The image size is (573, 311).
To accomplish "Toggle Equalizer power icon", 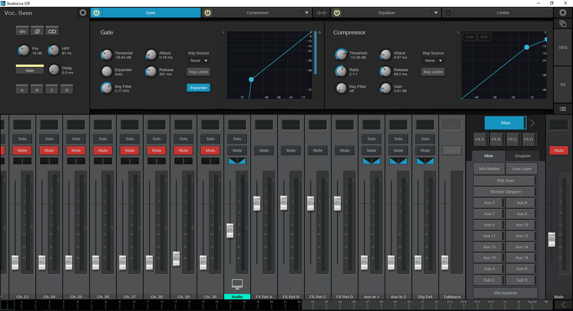I will [337, 13].
